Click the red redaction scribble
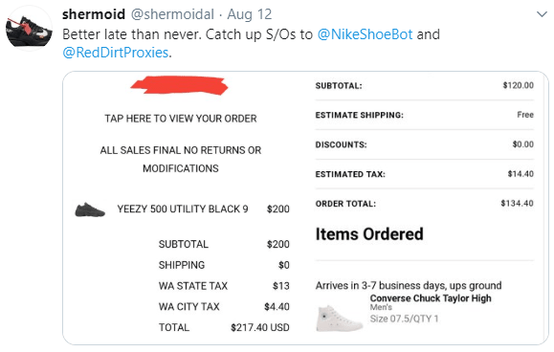 [x=180, y=86]
